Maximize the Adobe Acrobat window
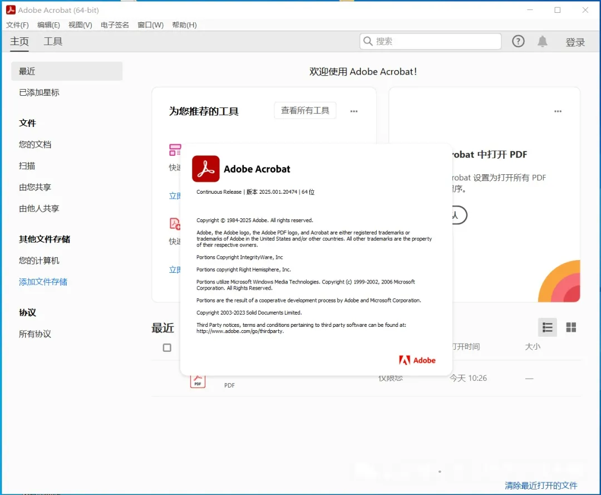601x495 pixels. click(x=557, y=10)
